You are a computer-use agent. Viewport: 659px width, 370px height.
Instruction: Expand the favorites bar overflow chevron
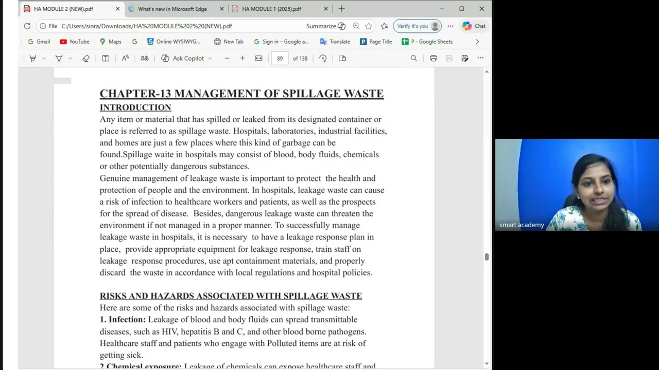pos(477,42)
